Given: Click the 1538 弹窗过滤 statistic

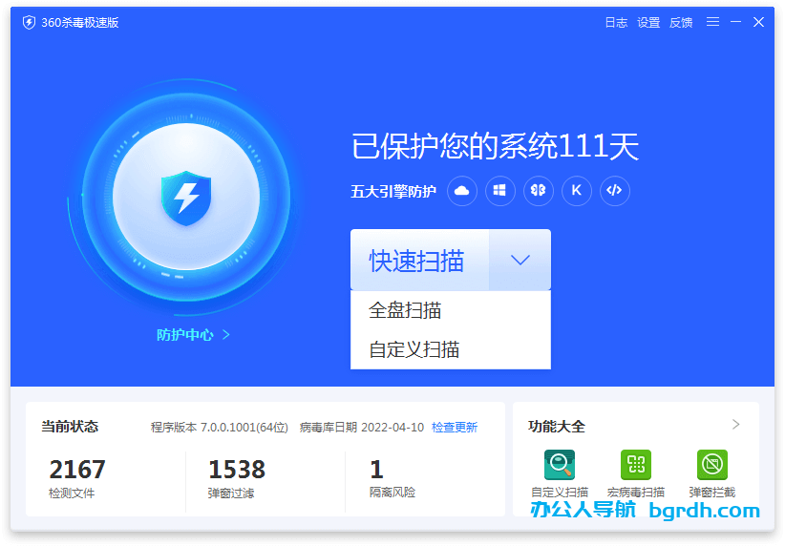Looking at the screenshot, I should coord(236,478).
